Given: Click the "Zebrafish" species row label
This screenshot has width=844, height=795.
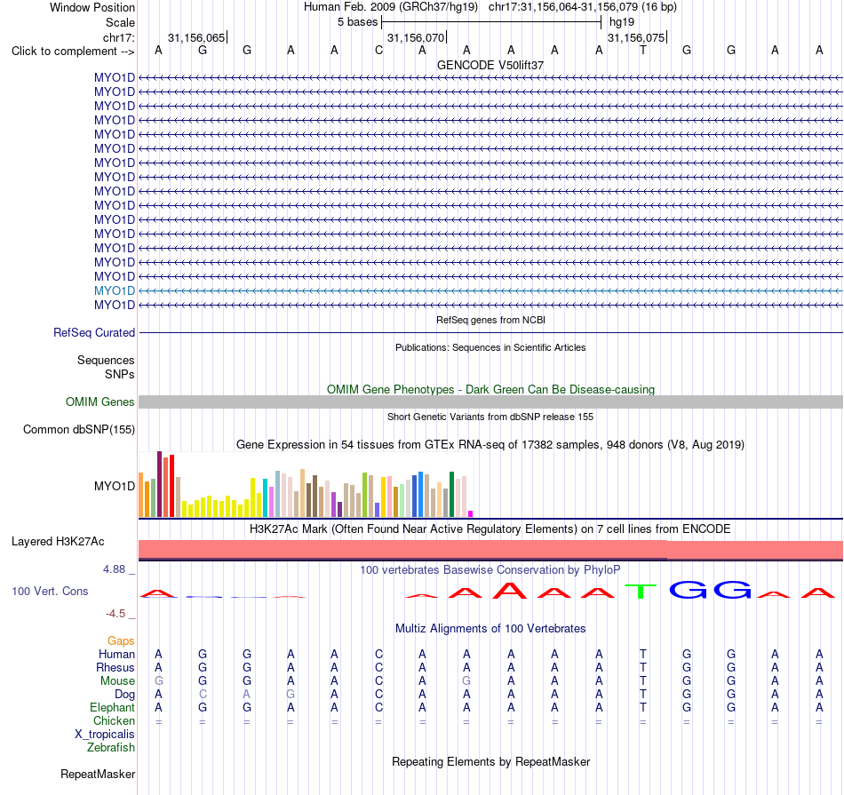Looking at the screenshot, I should pyautogui.click(x=111, y=747).
